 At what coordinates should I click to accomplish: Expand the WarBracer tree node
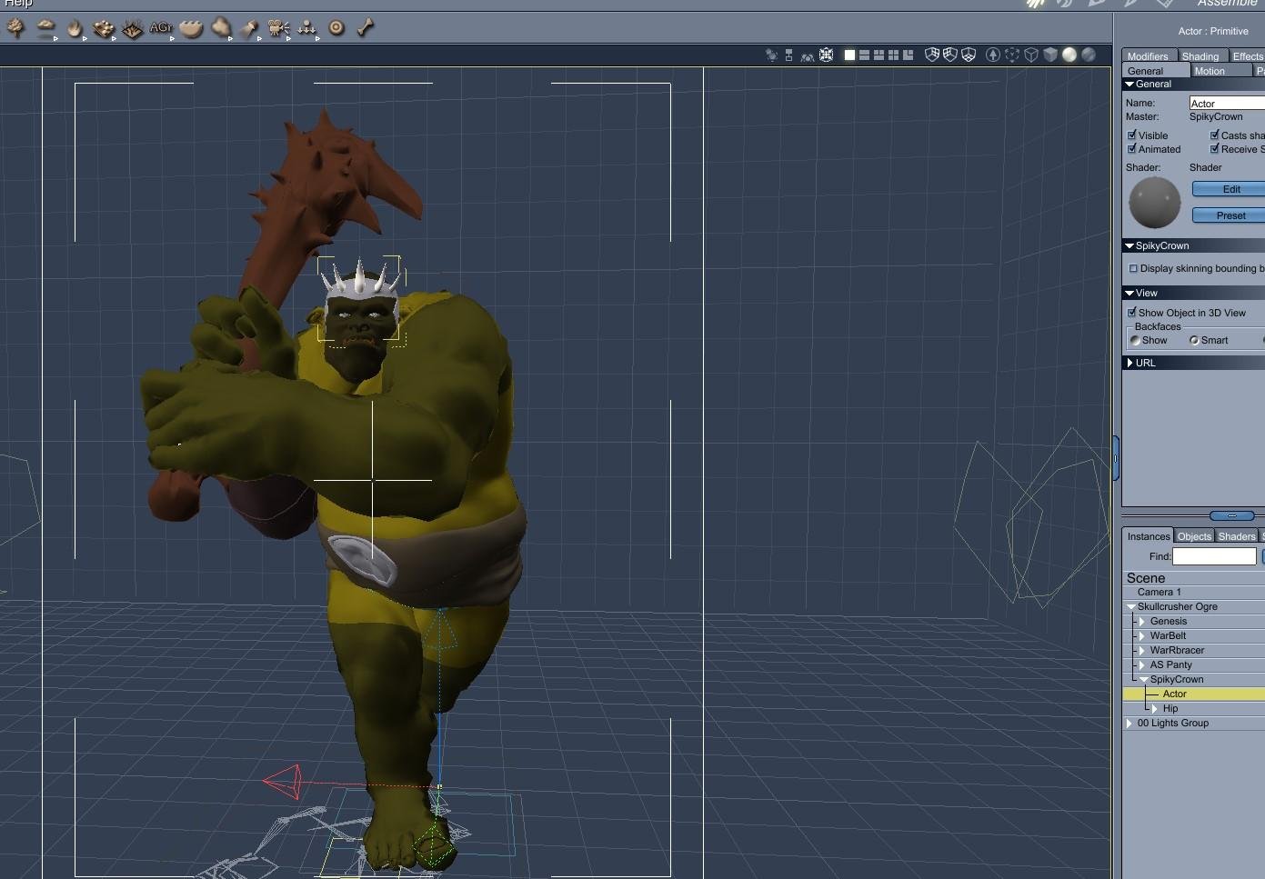1142,651
